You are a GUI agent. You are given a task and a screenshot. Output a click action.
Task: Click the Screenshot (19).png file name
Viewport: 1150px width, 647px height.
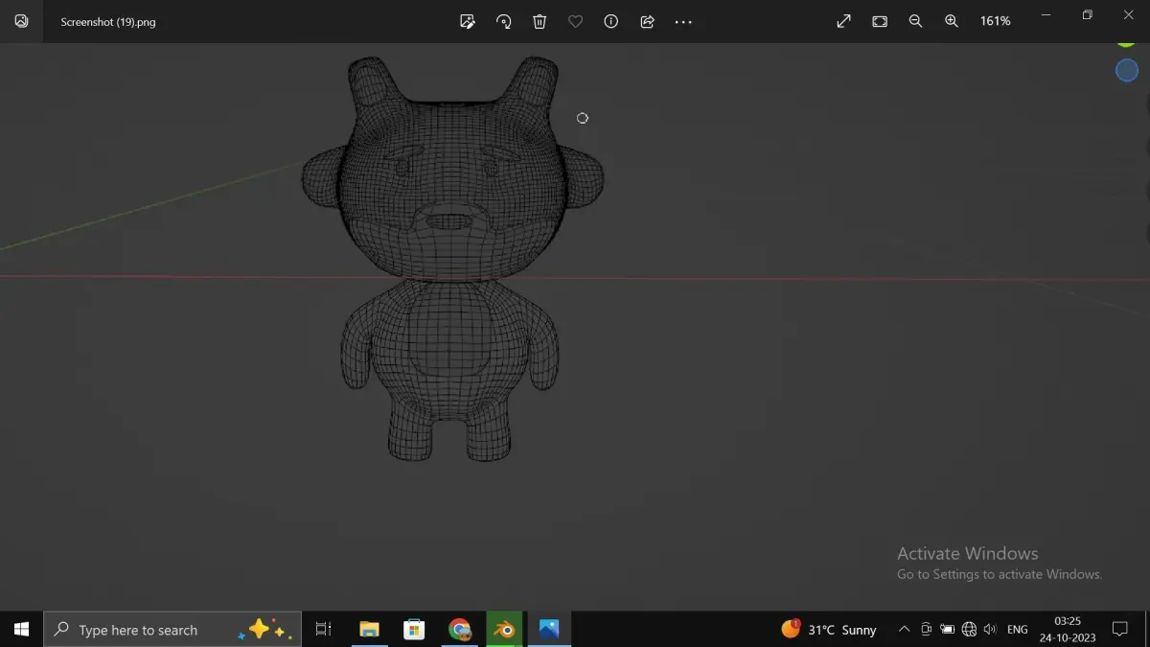[x=108, y=22]
